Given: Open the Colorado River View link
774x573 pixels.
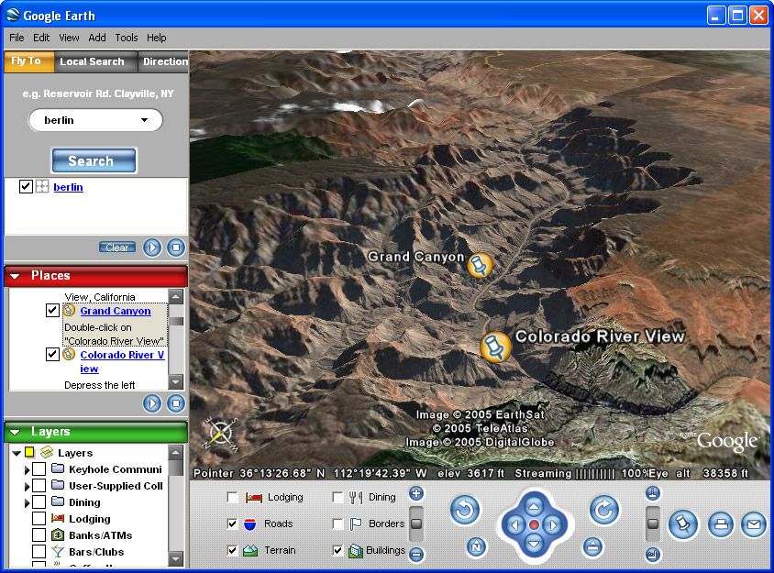Looking at the screenshot, I should (120, 355).
